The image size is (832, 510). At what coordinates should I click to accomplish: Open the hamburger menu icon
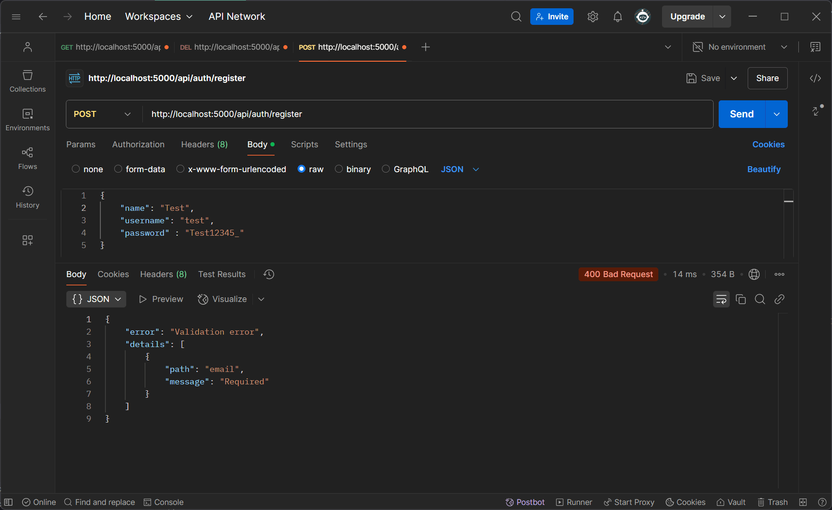pyautogui.click(x=16, y=17)
